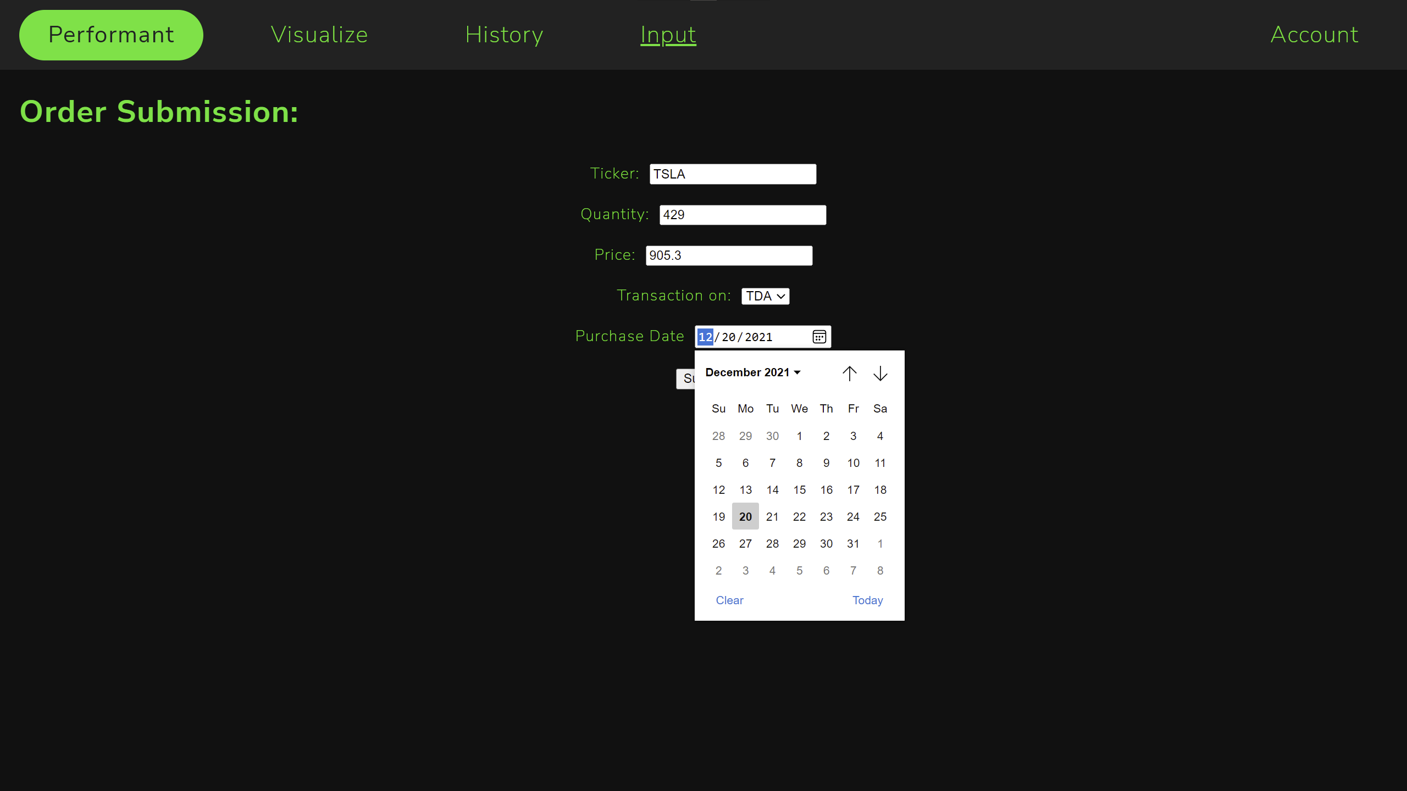Open the Visualize tab
This screenshot has height=791, width=1407.
coord(319,35)
